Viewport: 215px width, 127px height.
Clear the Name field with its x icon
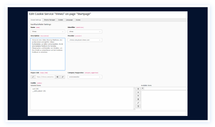(63, 31)
